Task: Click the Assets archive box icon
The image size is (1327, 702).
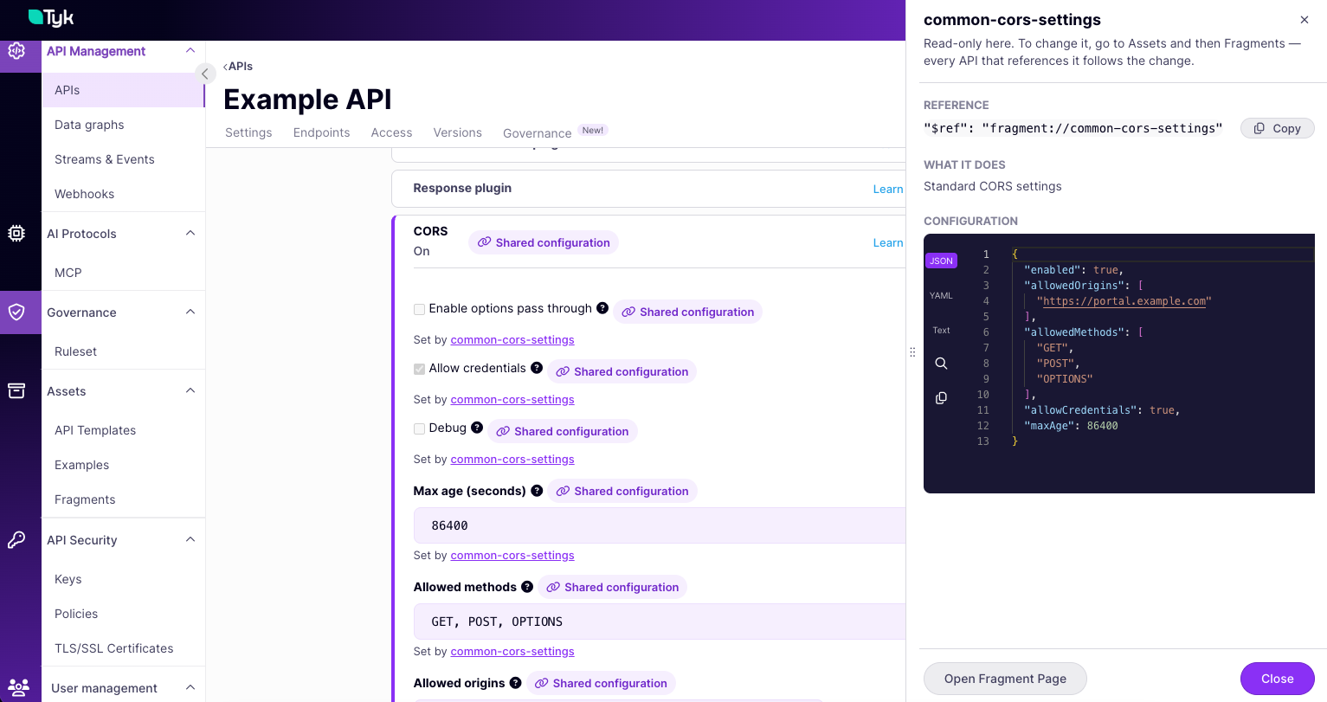Action: pyautogui.click(x=16, y=390)
